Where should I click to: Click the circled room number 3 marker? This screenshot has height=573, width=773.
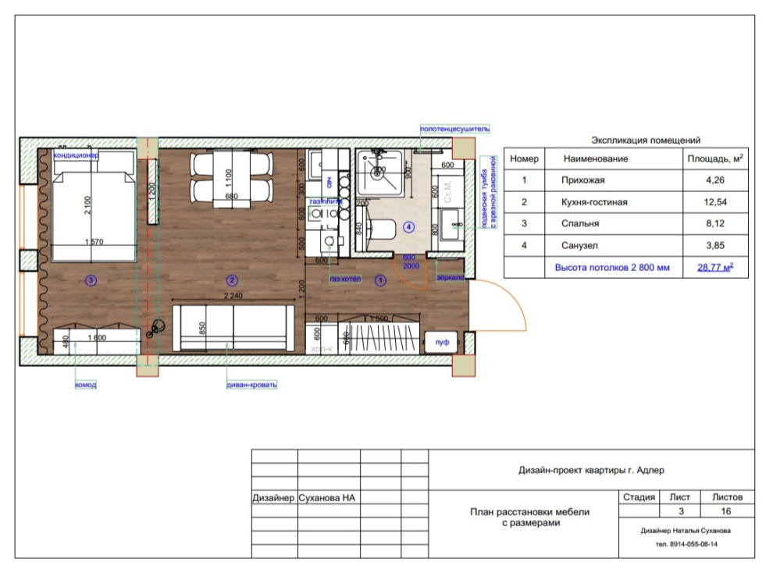91,279
